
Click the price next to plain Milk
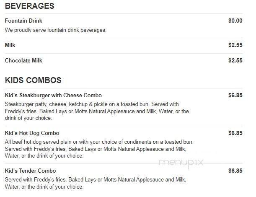tap(235, 44)
